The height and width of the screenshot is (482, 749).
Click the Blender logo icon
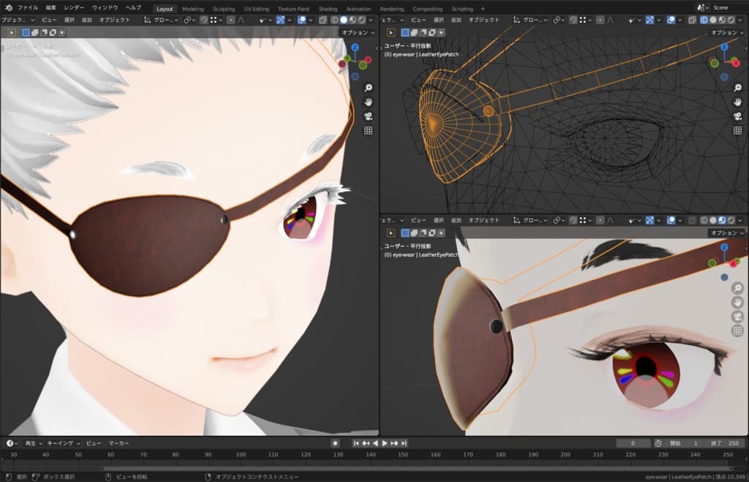[7, 7]
